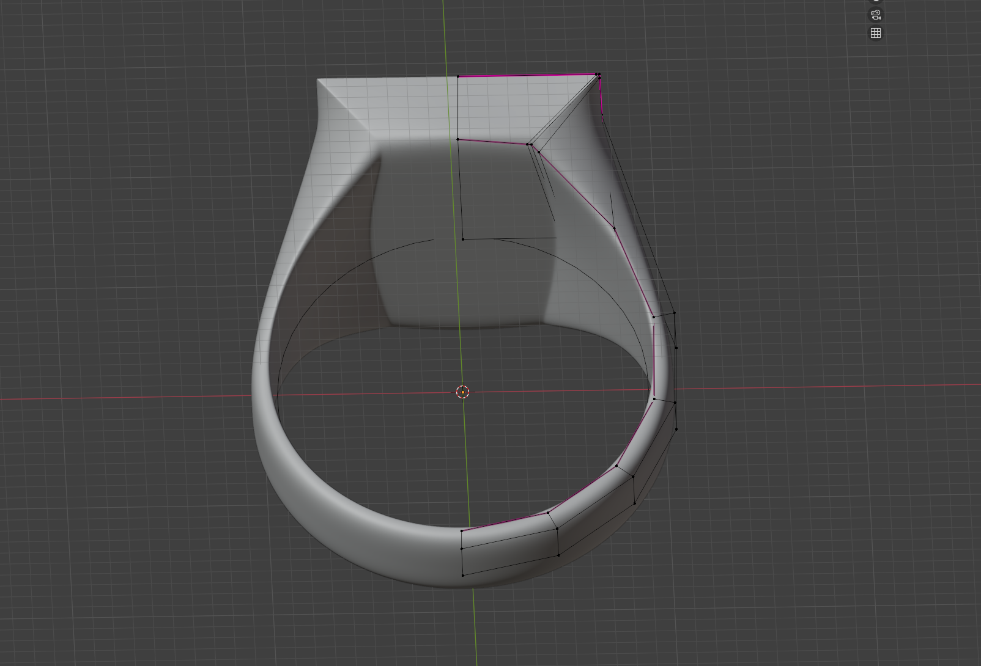Select the short vertical magenta edge at signet corner
The width and height of the screenshot is (981, 666).
[x=601, y=97]
